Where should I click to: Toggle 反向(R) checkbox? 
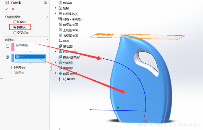(13, 73)
